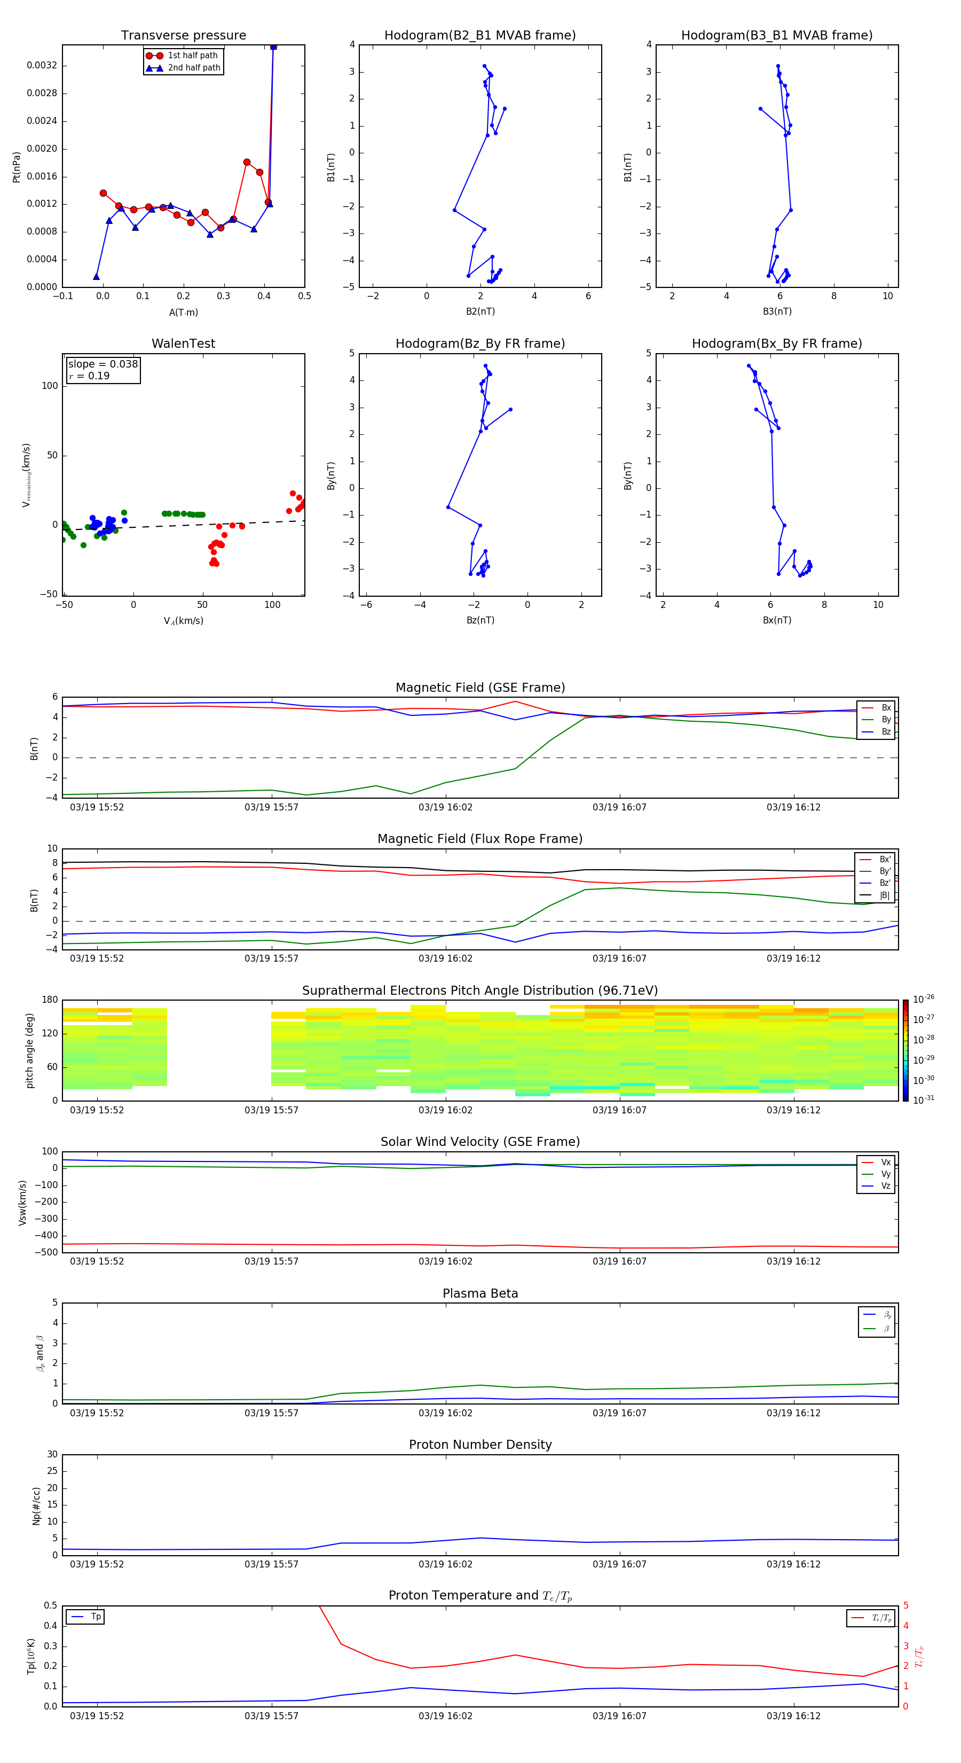Click 'Magnetic Field (GSE Frame)' title
The height and width of the screenshot is (1763, 961).
click(480, 688)
